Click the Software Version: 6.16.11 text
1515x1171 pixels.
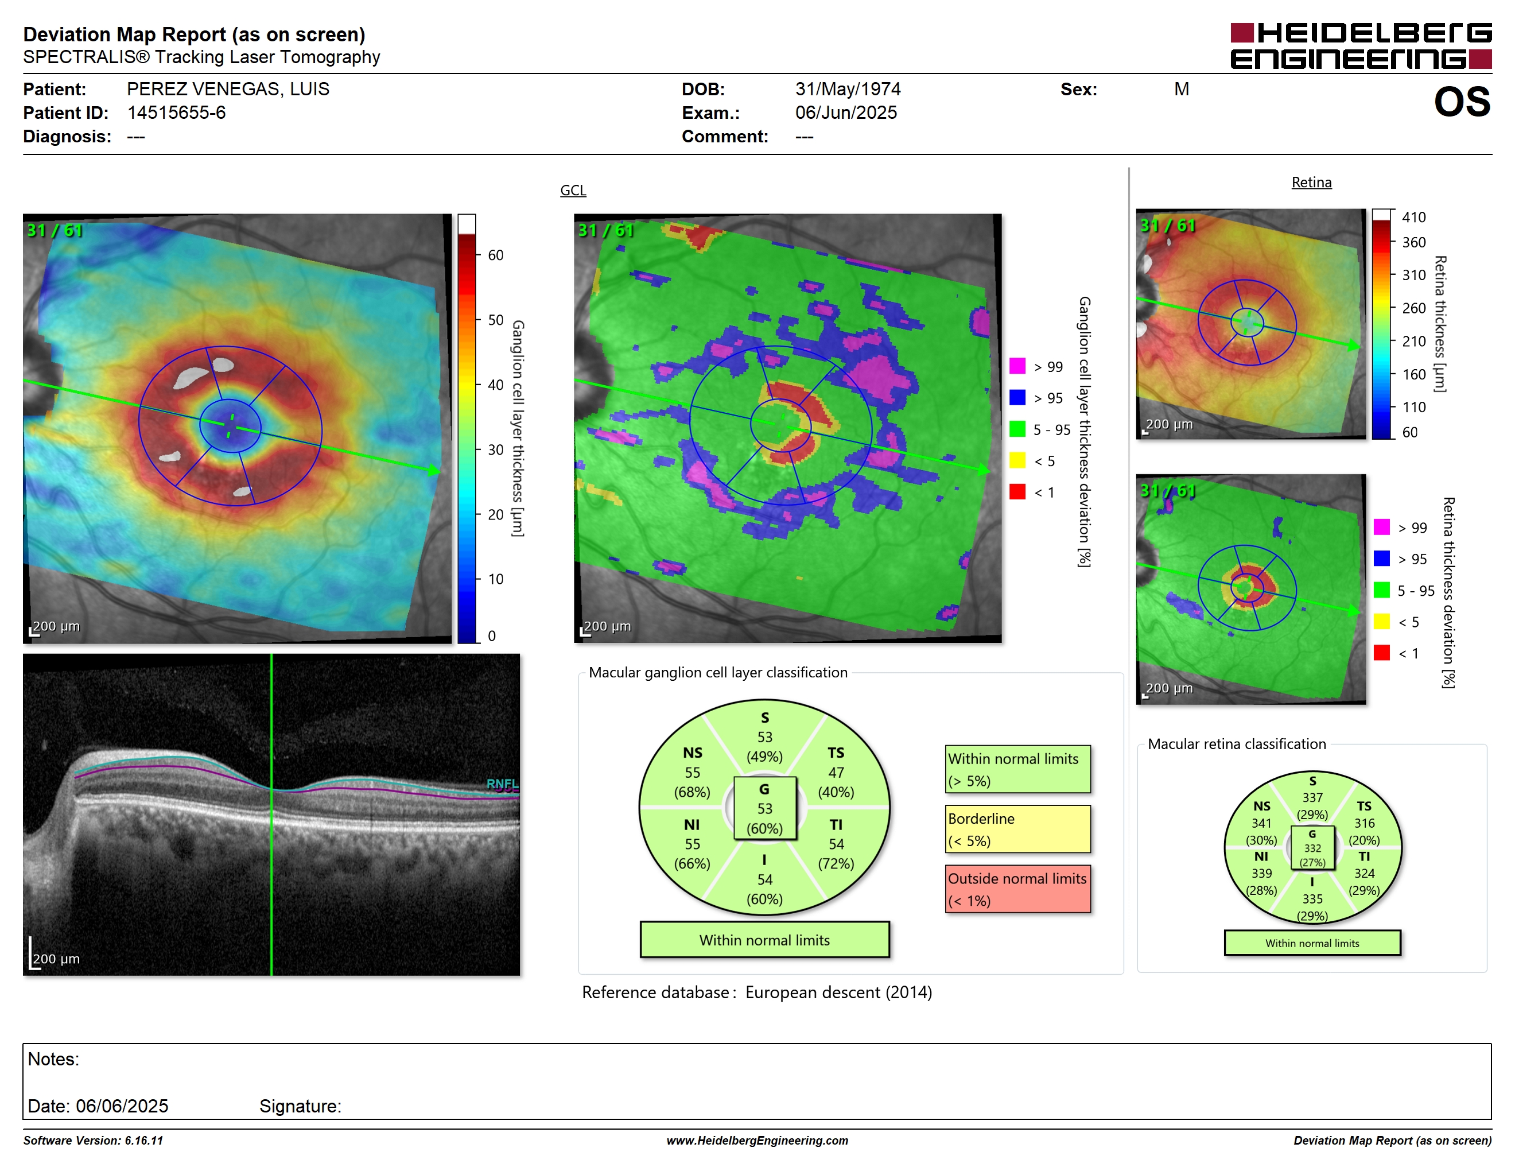pyautogui.click(x=93, y=1141)
